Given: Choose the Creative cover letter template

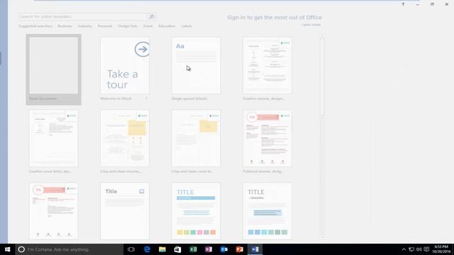Looking at the screenshot, I should click(x=54, y=138).
